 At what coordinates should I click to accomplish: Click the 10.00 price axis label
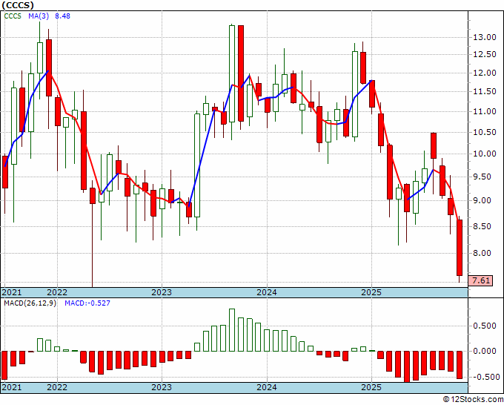[x=485, y=154]
